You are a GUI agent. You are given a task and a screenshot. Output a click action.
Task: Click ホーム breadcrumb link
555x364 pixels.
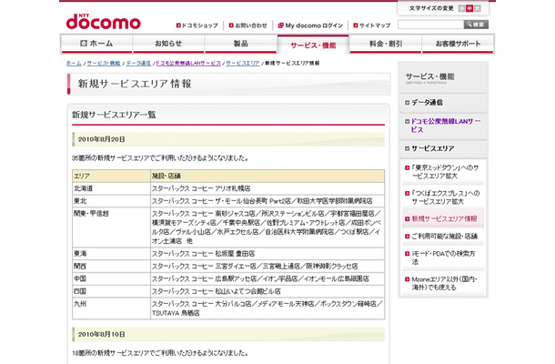point(74,64)
